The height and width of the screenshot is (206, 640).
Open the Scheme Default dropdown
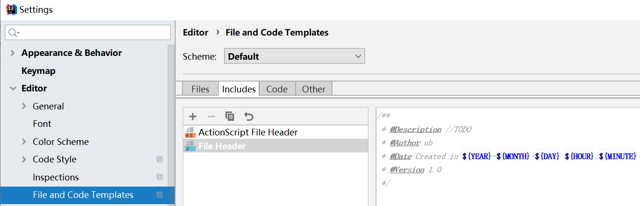[294, 56]
